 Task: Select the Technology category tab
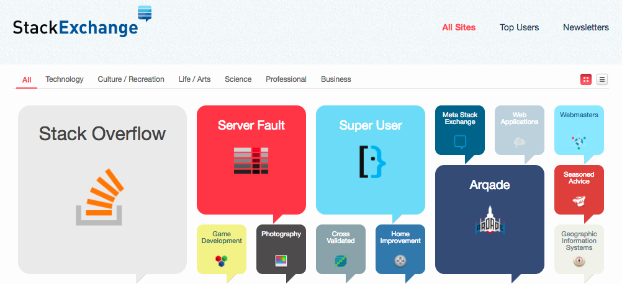[x=65, y=79]
